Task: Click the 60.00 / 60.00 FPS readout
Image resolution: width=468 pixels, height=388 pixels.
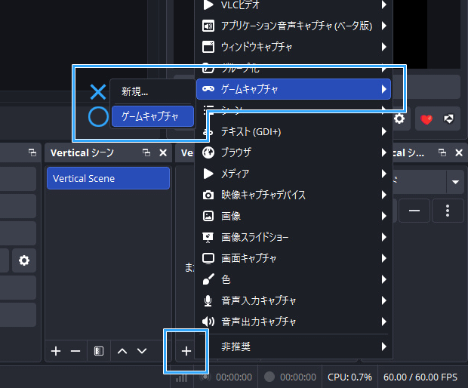Action: coord(420,377)
